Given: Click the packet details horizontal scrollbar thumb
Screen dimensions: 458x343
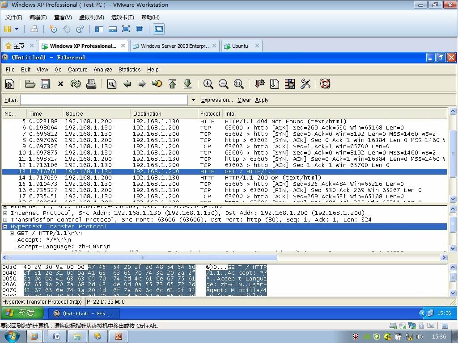Looking at the screenshot, I should (x=144, y=258).
